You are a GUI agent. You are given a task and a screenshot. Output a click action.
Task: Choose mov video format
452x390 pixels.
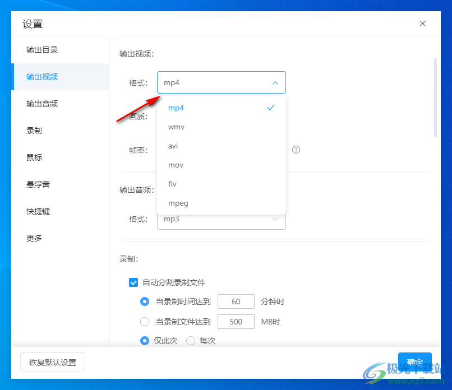point(222,165)
